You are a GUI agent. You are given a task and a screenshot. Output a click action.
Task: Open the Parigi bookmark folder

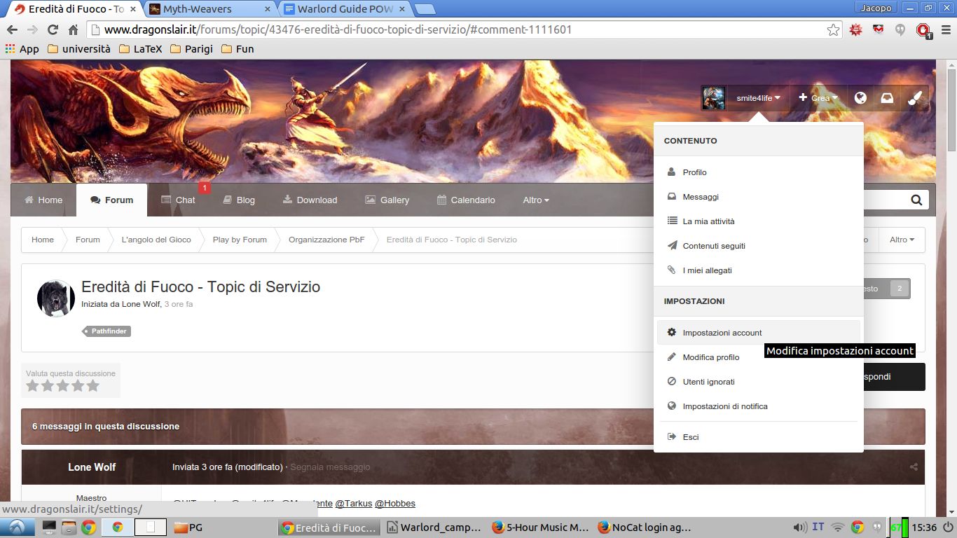191,49
